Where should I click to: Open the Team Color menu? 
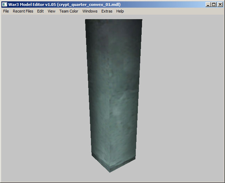point(69,11)
